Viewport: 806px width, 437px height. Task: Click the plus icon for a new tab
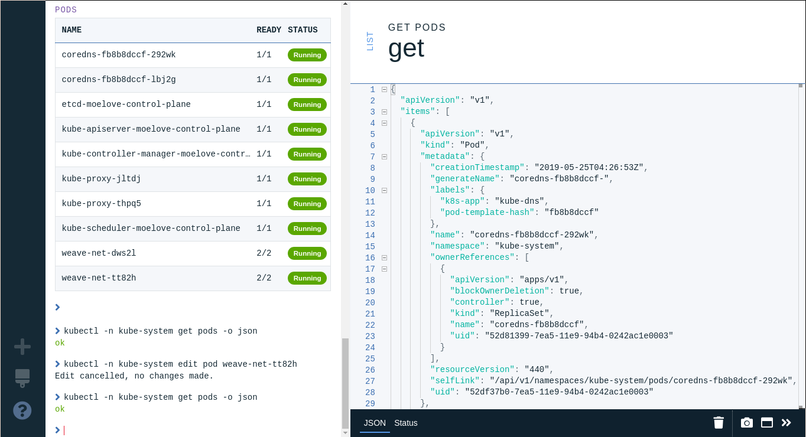coord(22,347)
